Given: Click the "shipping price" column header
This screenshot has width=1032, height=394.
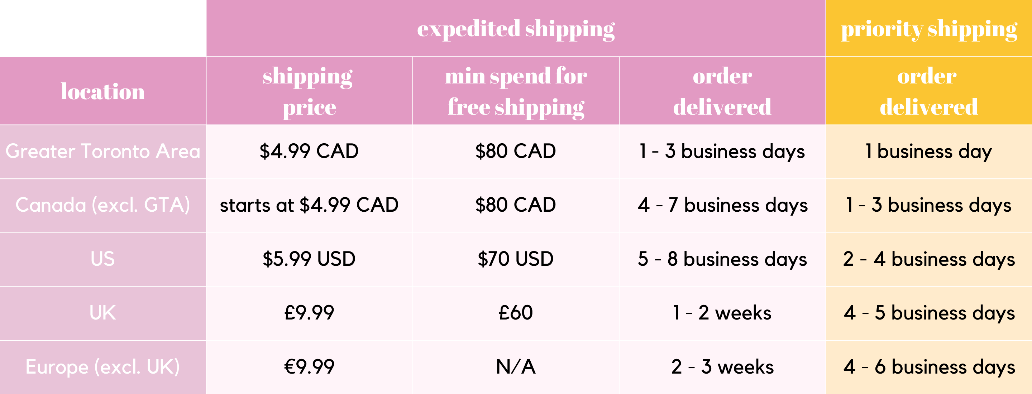Looking at the screenshot, I should (309, 91).
